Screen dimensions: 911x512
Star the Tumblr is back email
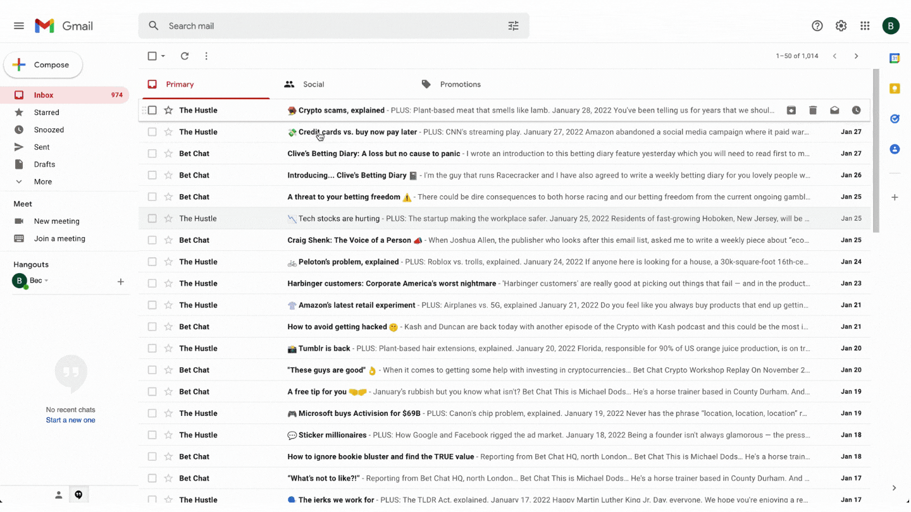(168, 348)
